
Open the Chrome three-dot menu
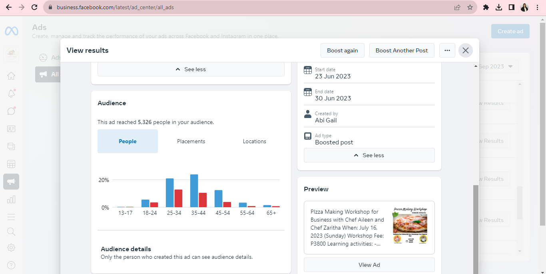538,7
